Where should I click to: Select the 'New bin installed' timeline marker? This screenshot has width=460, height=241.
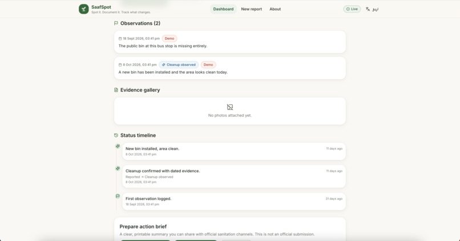[x=118, y=146]
